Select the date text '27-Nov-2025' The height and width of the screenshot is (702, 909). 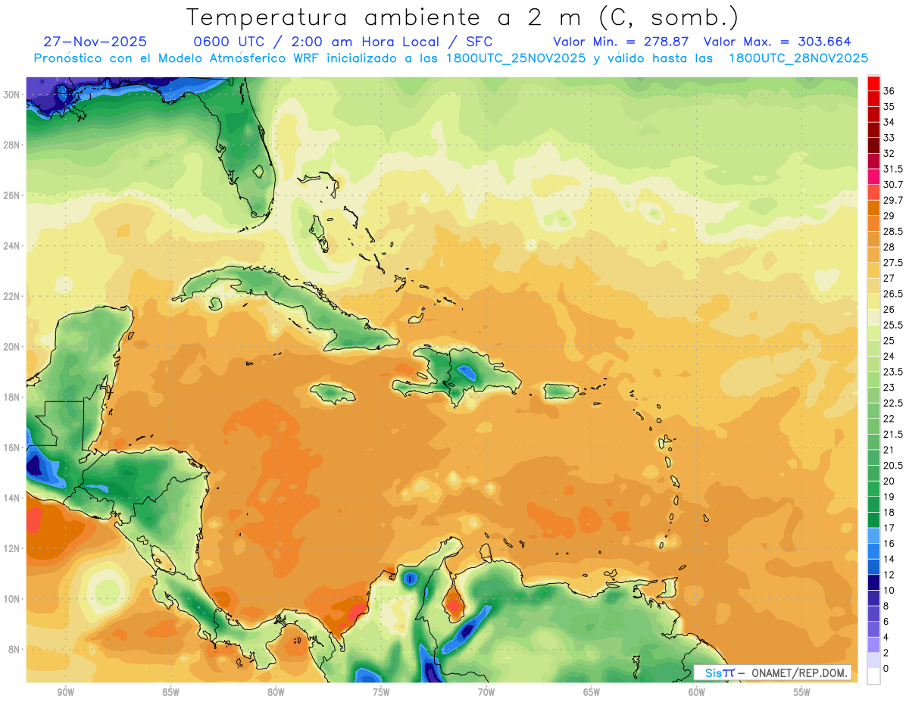pos(95,42)
